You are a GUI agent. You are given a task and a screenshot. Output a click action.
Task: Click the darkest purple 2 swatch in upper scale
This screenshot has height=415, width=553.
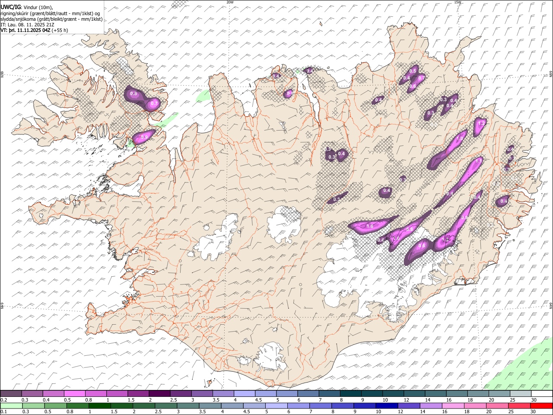pos(159,394)
